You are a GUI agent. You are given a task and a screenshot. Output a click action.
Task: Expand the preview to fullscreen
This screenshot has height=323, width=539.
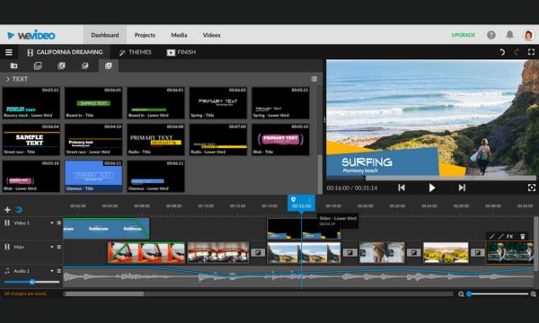[532, 188]
